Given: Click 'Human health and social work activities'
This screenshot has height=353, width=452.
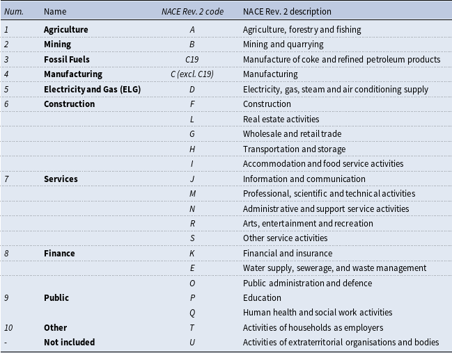Looking at the screenshot, I should [318, 313].
